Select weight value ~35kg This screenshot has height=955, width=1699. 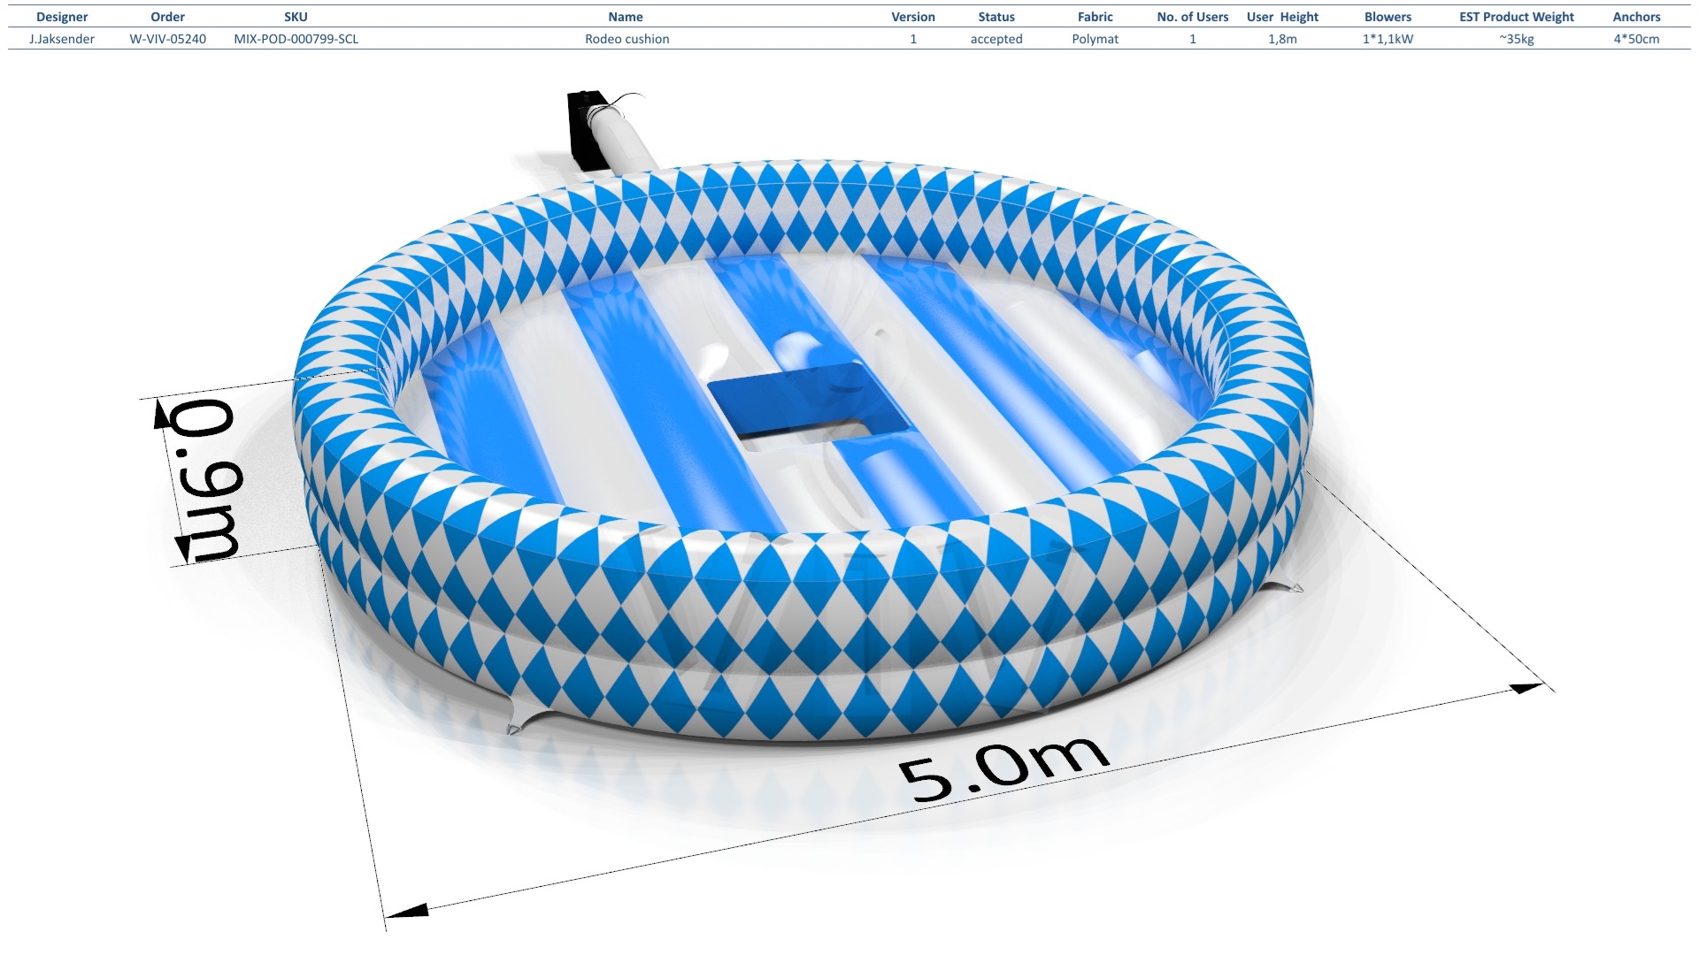click(x=1517, y=39)
